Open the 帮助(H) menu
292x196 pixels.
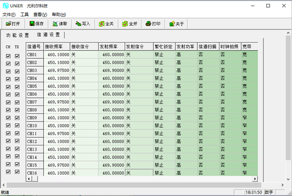59,15
